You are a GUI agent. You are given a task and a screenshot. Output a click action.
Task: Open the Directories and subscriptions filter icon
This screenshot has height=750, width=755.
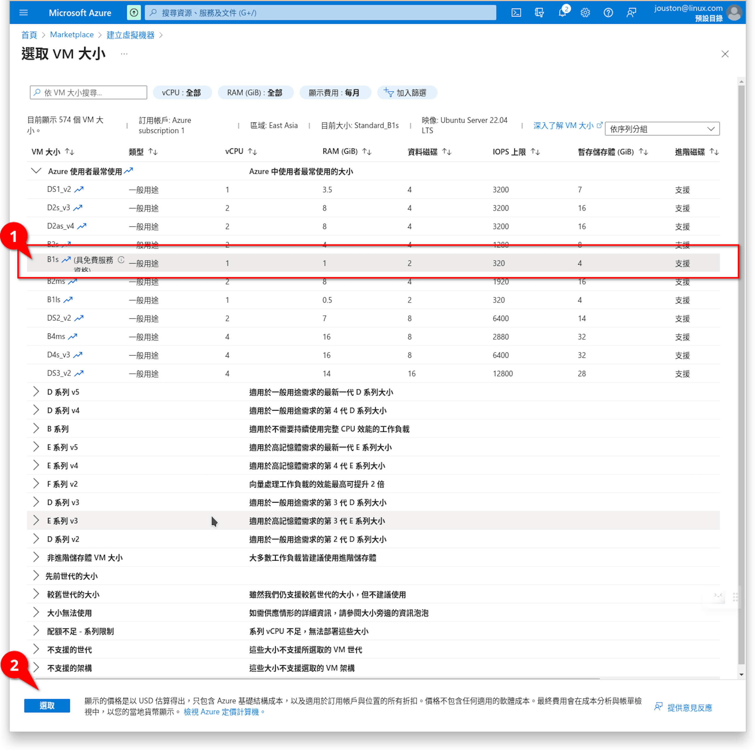click(539, 12)
